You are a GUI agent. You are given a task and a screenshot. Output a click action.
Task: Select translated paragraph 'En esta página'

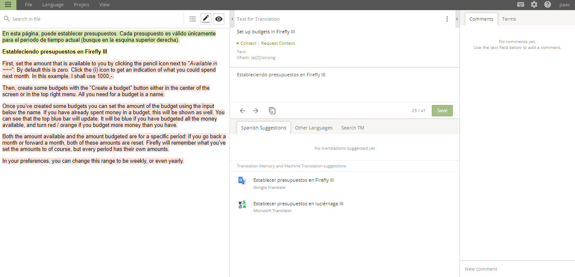[x=109, y=37]
